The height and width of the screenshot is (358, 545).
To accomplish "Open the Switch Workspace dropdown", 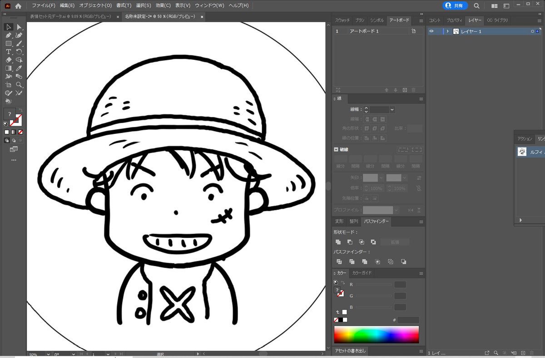I will point(506,5).
